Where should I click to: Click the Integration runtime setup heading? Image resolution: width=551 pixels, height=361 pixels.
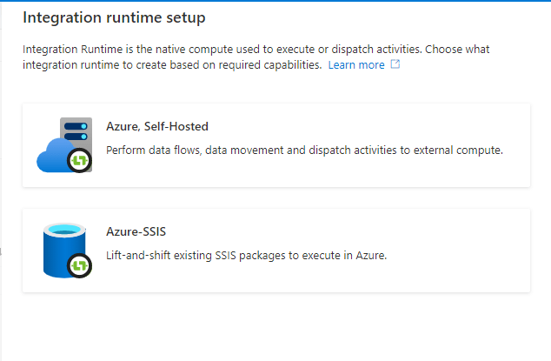114,17
